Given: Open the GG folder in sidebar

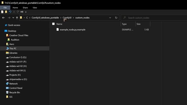Looking at the screenshot, I should (x=11, y=97).
